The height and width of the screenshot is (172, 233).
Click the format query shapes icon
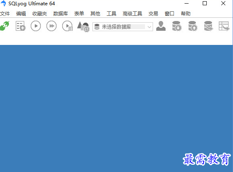[83, 26]
